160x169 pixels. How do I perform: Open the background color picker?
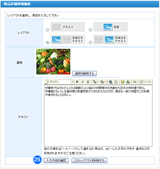tap(103, 82)
